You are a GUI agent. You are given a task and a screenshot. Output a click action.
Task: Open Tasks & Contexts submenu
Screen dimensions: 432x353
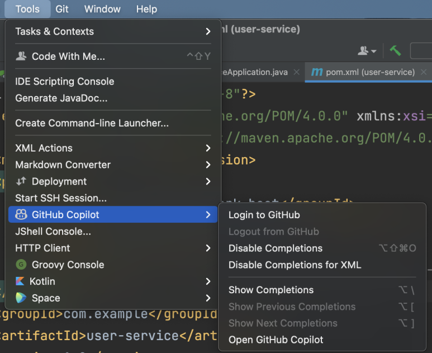point(113,31)
